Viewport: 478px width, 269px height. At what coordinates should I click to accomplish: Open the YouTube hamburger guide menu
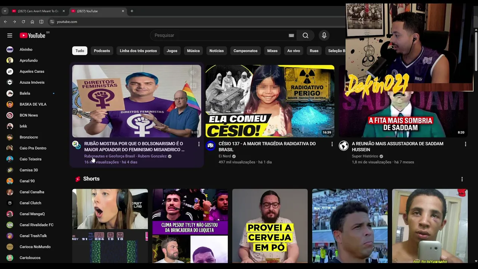pyautogui.click(x=10, y=35)
